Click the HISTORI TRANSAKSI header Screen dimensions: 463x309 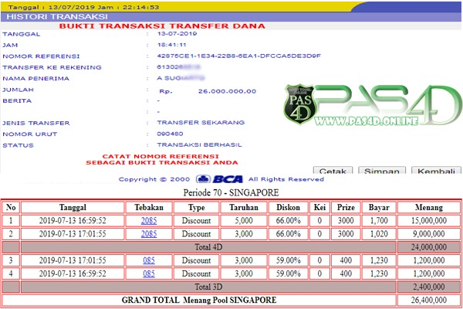57,16
